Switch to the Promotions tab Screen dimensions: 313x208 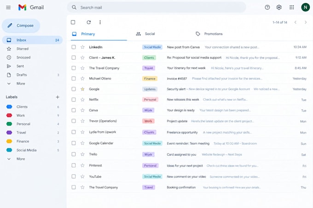(209, 34)
